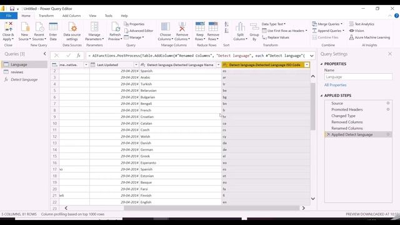Open the New Source icon
Image resolution: width=400 pixels, height=225 pixels.
coord(25,27)
